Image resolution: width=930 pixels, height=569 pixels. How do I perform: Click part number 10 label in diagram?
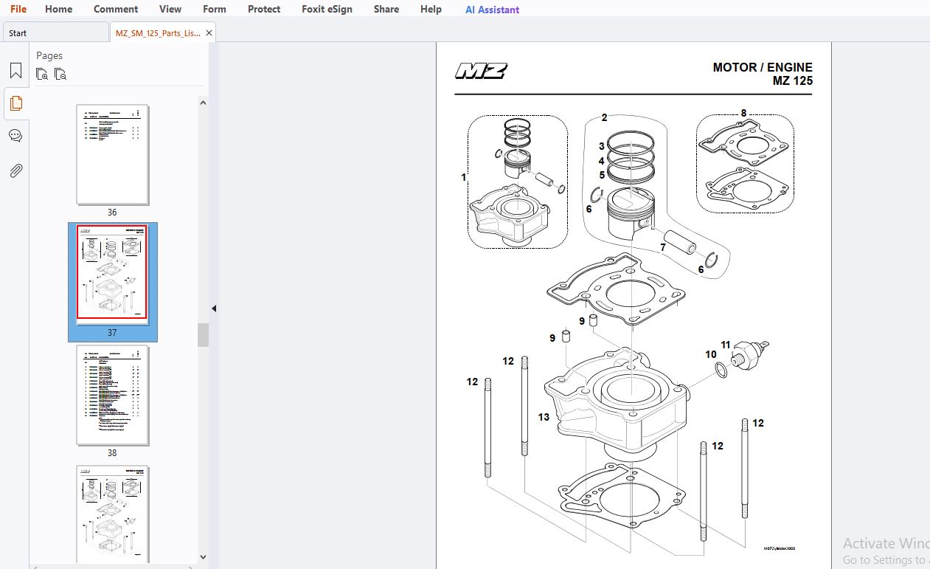click(711, 354)
